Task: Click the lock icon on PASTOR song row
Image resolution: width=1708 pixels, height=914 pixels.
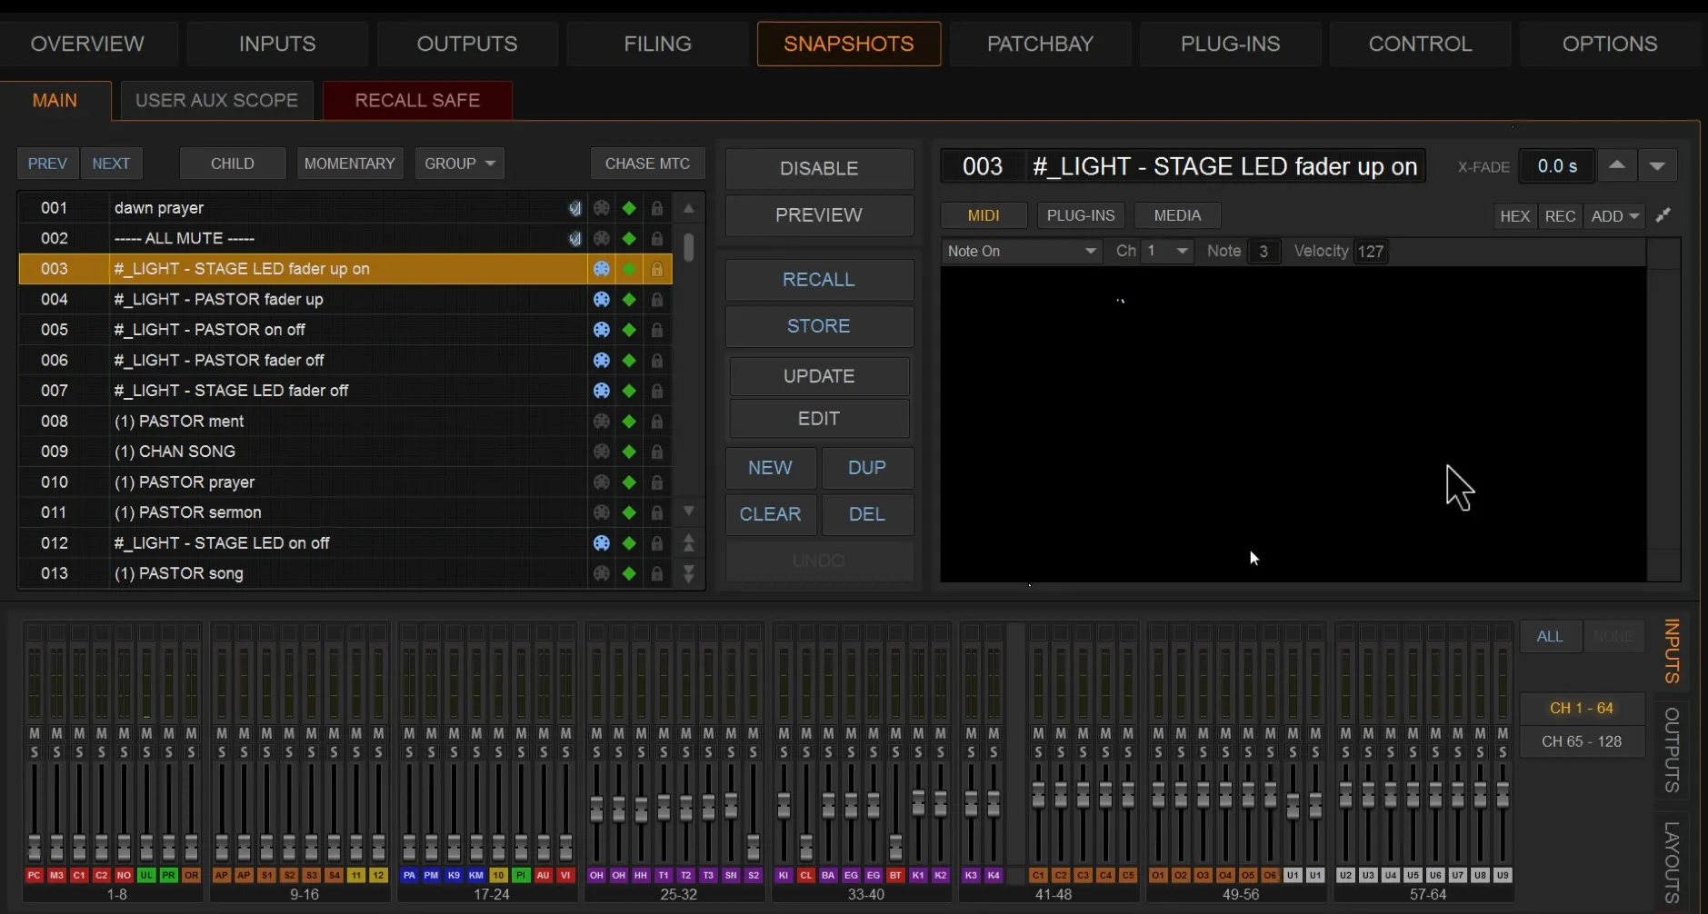Action: [657, 573]
